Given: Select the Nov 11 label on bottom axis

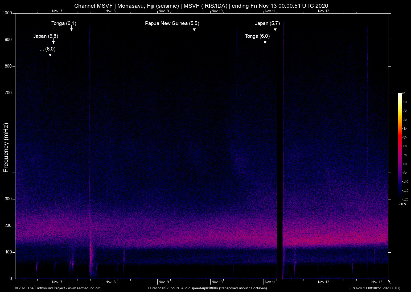Looking at the screenshot, I should [269, 282].
